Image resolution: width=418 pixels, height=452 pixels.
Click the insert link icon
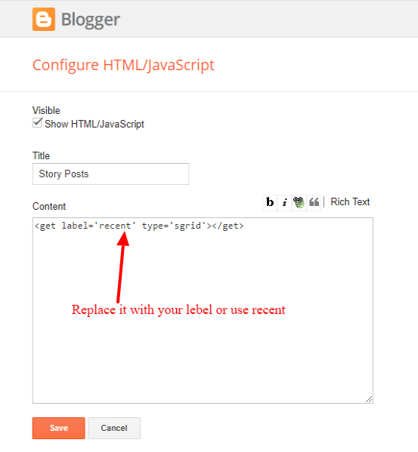[x=299, y=202]
